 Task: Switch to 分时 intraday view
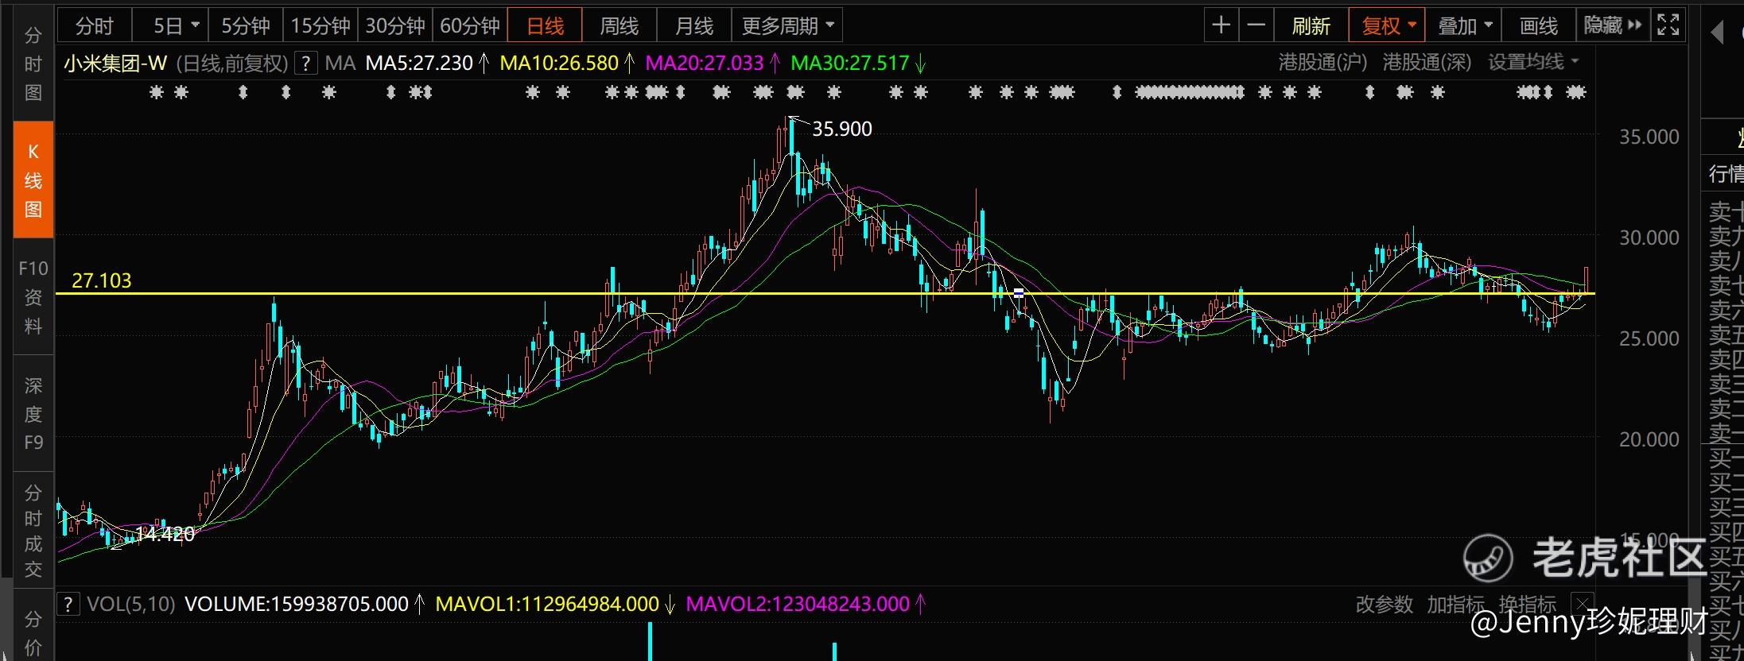tap(95, 25)
